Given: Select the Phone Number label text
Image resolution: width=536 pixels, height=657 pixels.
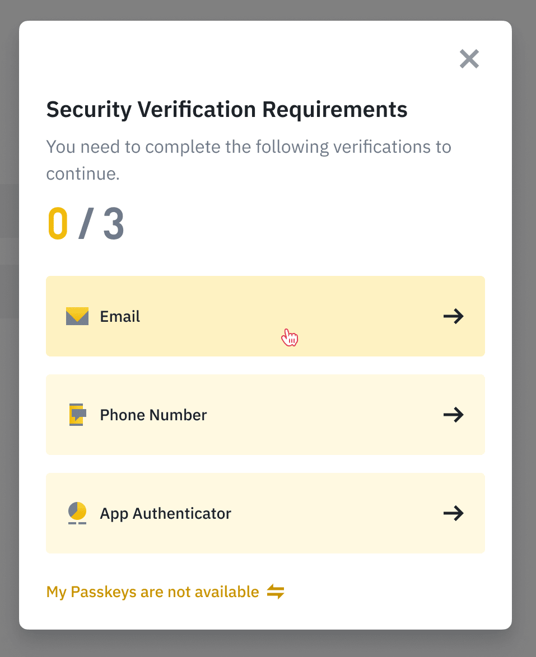Looking at the screenshot, I should click(153, 415).
